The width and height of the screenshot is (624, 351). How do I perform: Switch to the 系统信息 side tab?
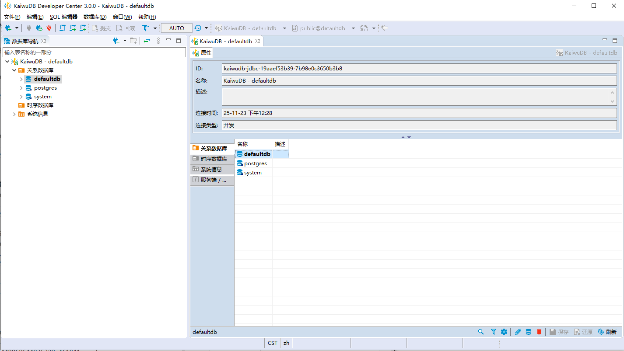tap(212, 169)
